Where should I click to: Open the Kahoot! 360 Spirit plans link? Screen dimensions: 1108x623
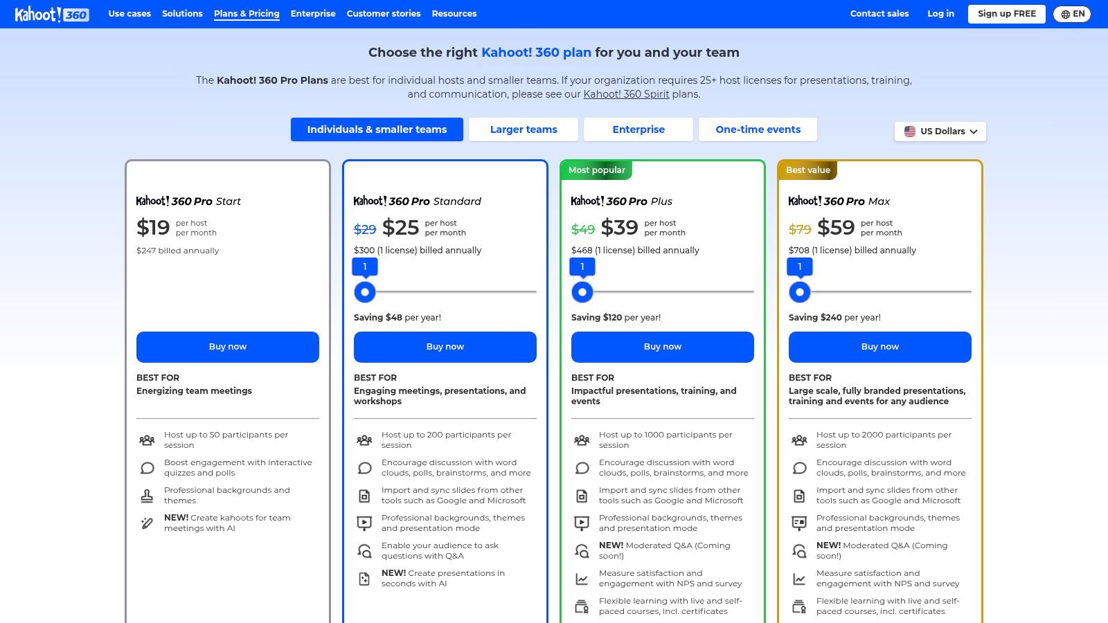(x=626, y=94)
